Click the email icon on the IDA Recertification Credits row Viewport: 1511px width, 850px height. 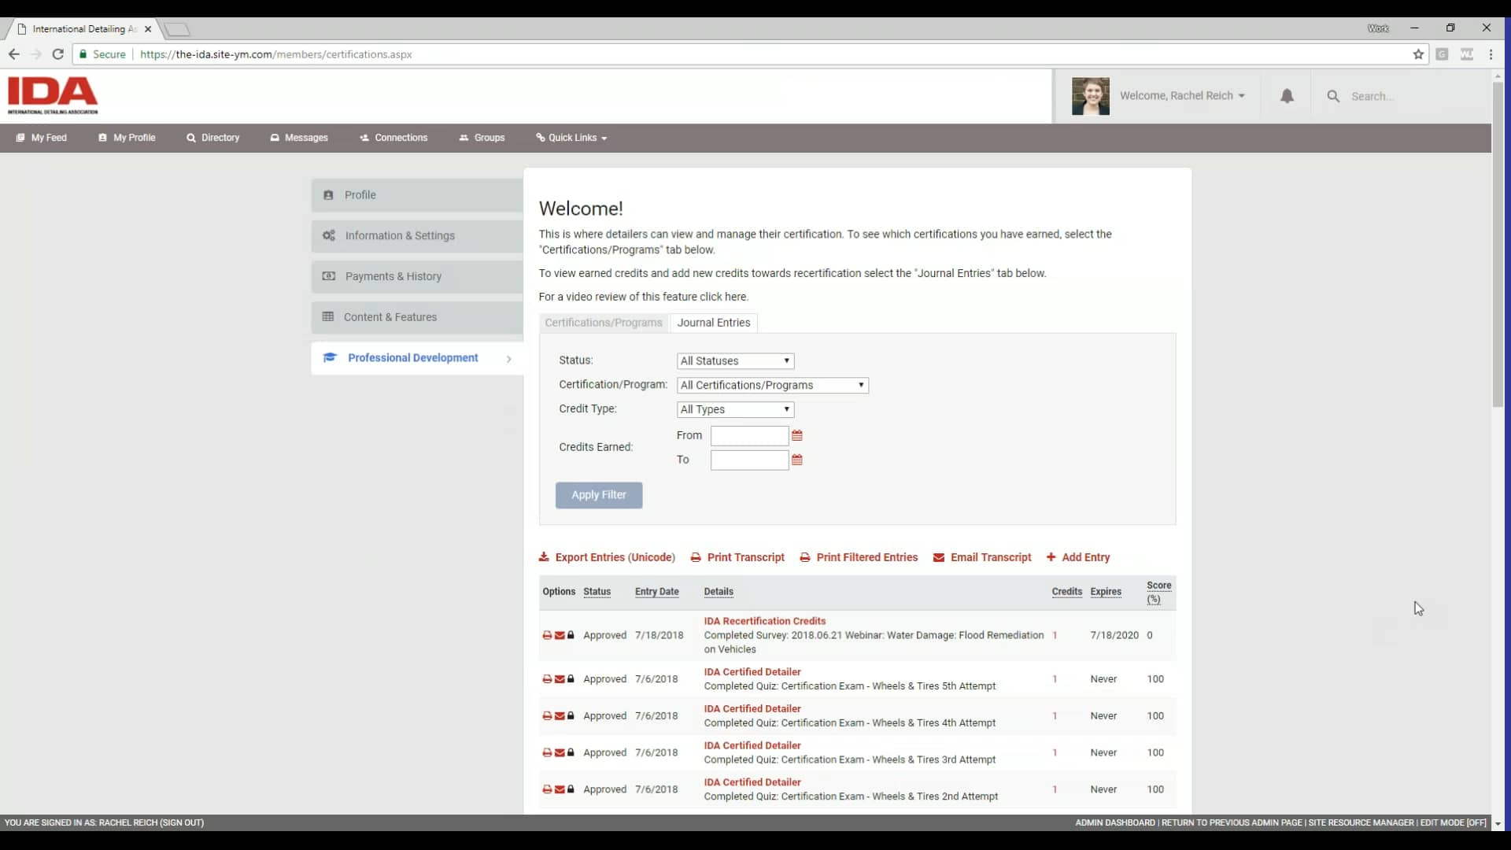click(559, 635)
